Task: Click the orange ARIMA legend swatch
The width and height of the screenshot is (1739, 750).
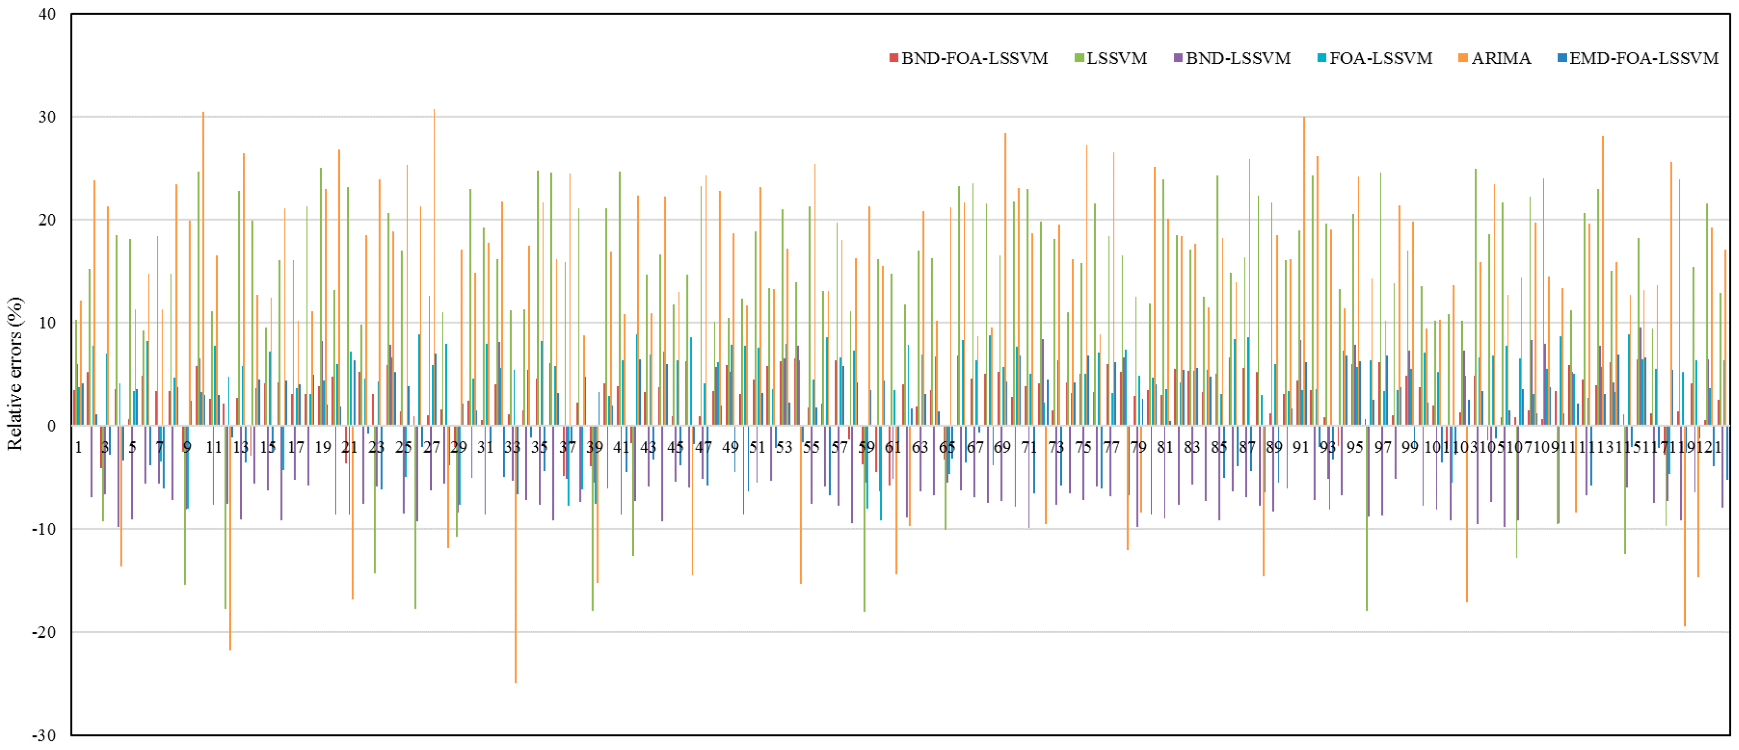Action: click(x=1464, y=58)
